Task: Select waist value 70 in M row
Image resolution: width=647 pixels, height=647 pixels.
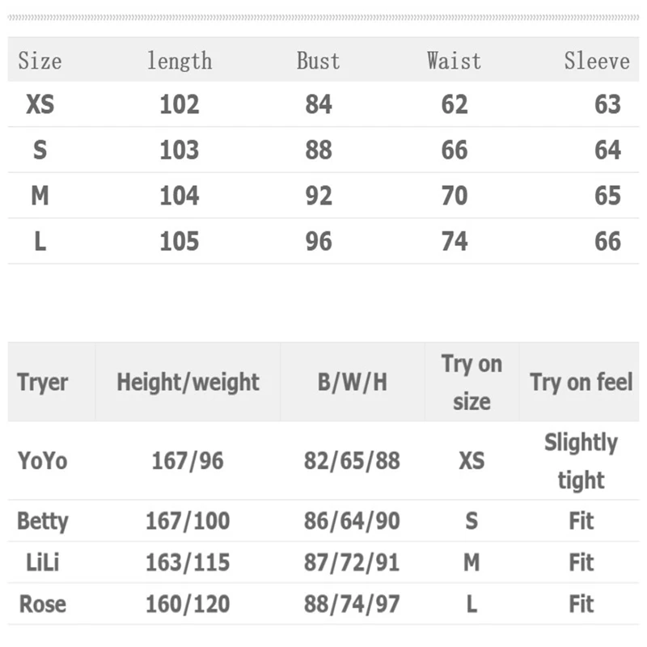Action: (x=455, y=196)
